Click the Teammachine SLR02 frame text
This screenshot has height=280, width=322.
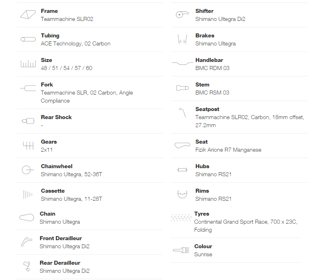[67, 19]
